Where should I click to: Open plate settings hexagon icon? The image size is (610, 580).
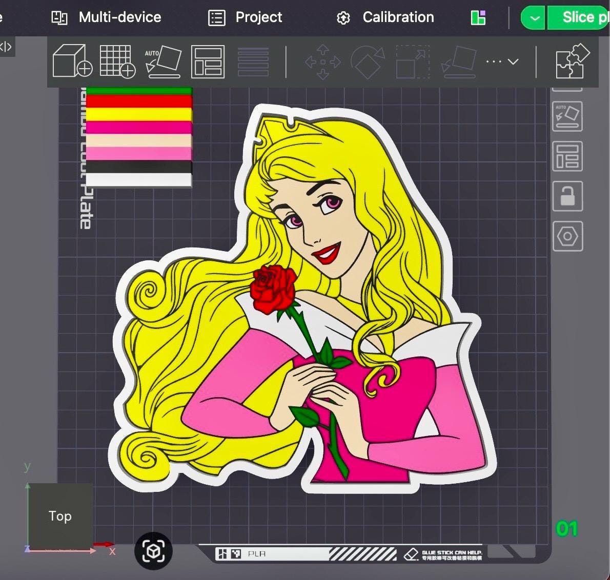tap(567, 236)
